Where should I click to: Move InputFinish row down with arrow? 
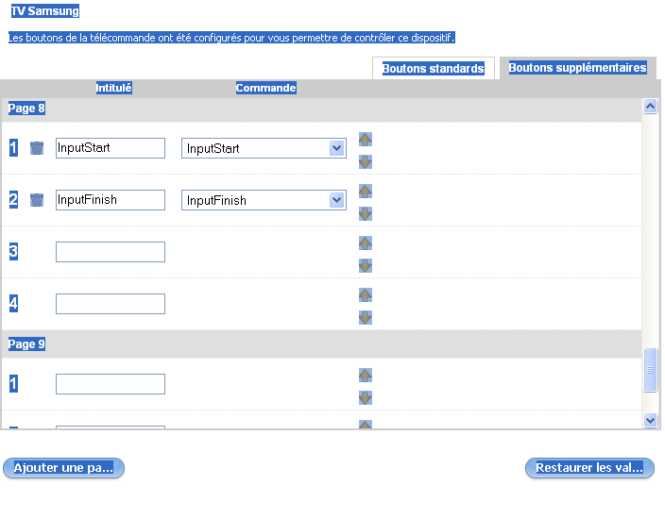[x=366, y=213]
